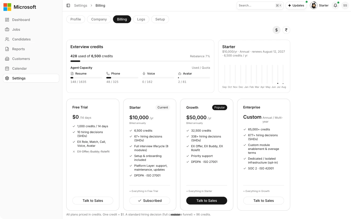Click the $50,000 Growth price

tap(196, 117)
